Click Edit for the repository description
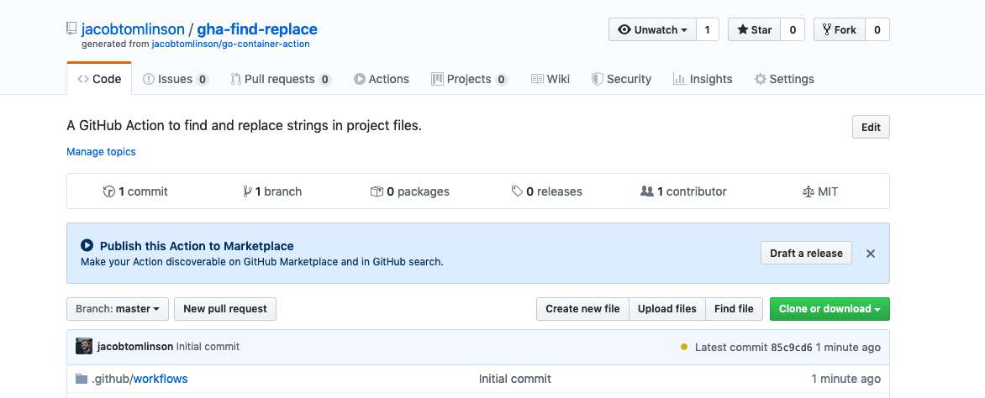The image size is (985, 398). [x=871, y=127]
